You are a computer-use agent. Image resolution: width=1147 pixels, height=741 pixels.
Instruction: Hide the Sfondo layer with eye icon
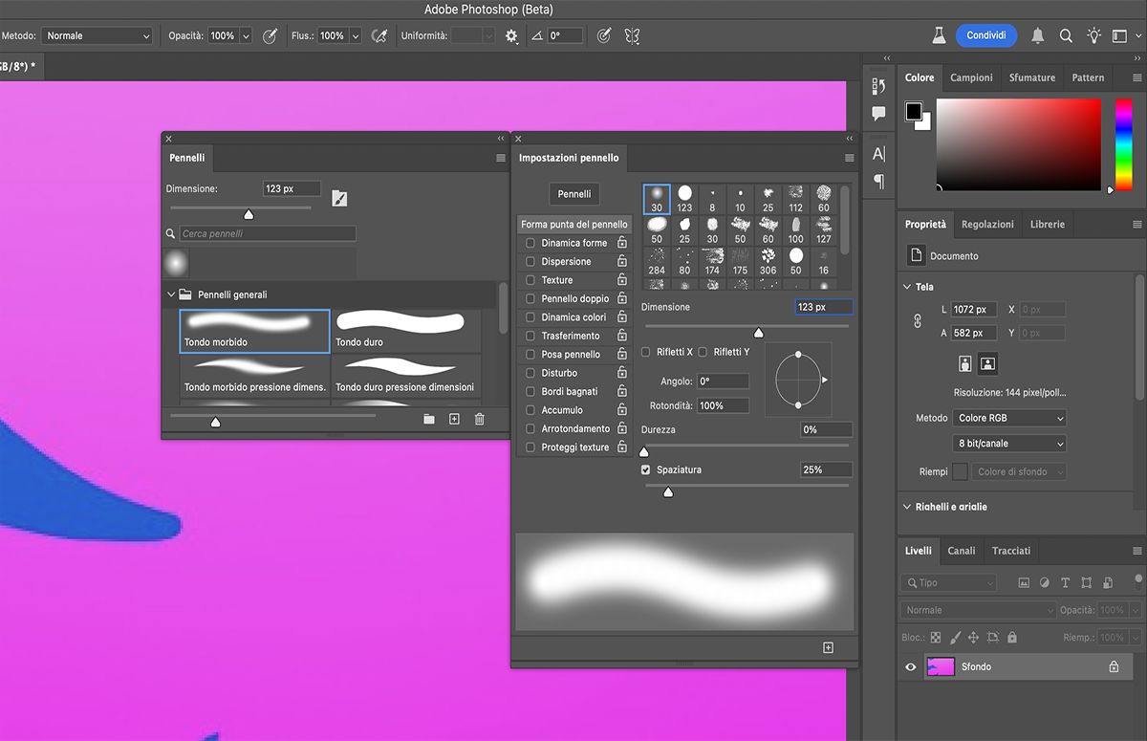click(911, 667)
